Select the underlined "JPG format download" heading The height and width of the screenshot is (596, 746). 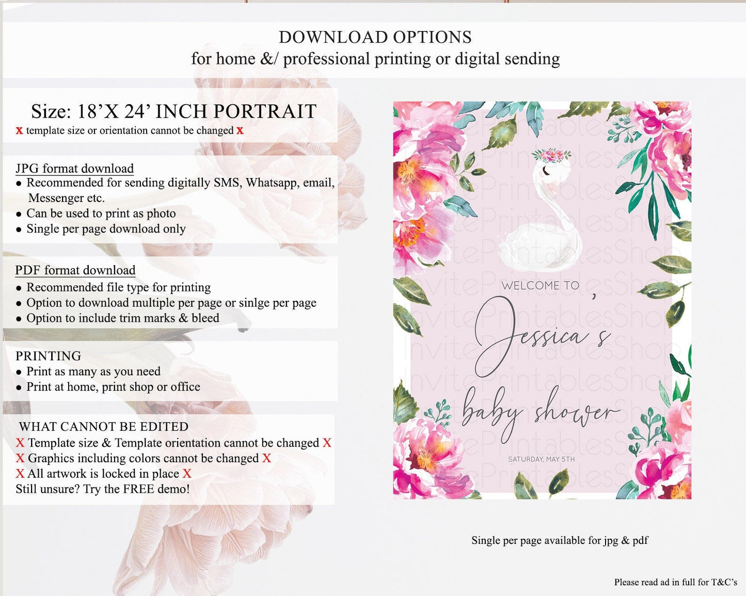click(x=74, y=169)
